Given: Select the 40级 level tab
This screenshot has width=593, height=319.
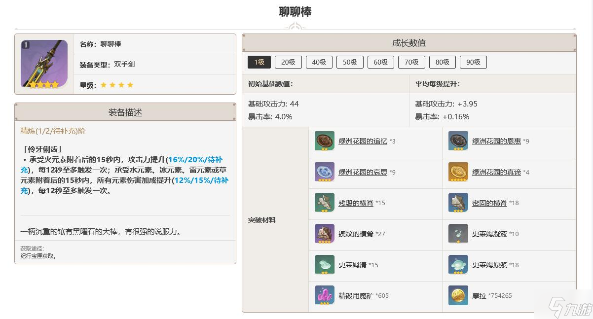Looking at the screenshot, I should click(x=319, y=62).
